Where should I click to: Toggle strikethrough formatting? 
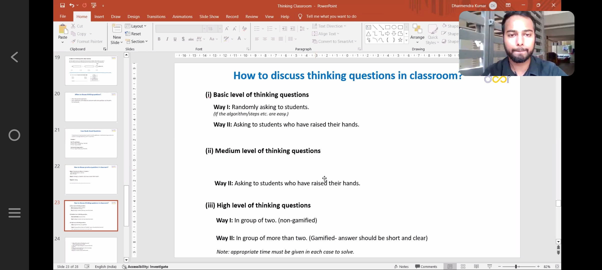click(191, 39)
